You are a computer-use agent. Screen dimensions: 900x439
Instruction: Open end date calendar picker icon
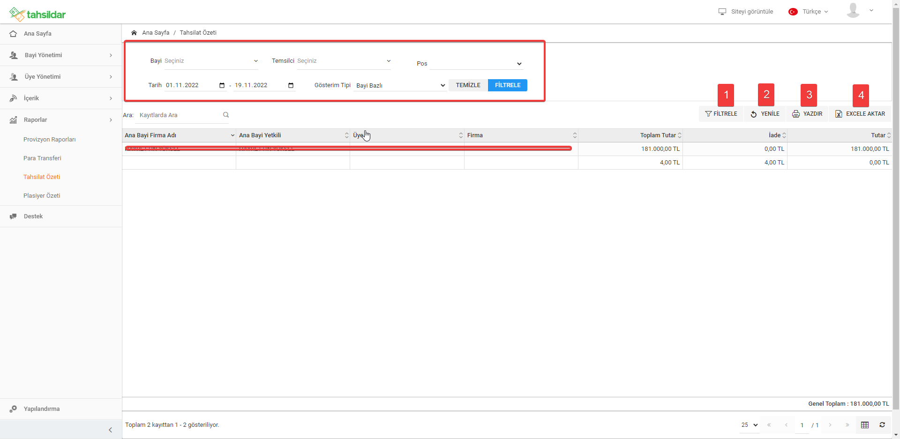(x=291, y=85)
